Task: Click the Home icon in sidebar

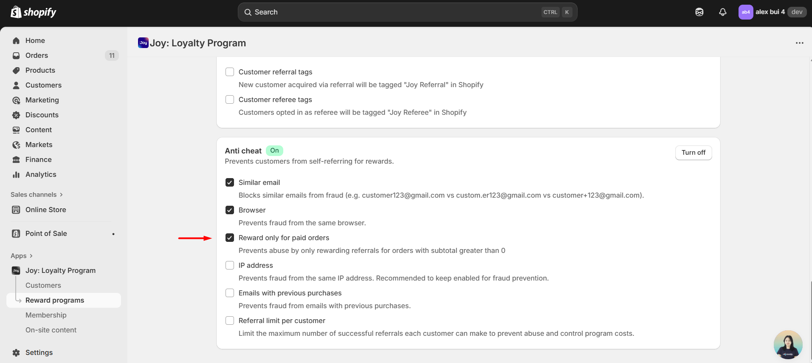Action: click(x=16, y=41)
